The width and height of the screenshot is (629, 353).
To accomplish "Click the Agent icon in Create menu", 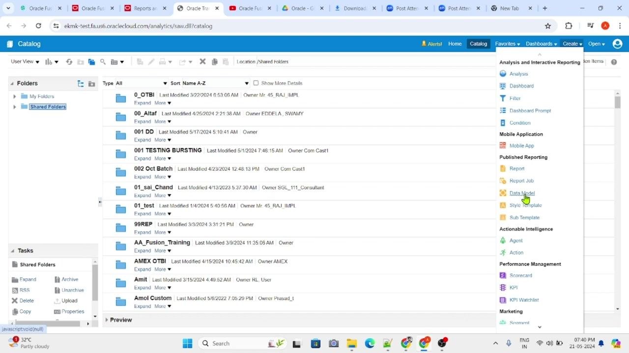I will click(x=503, y=241).
